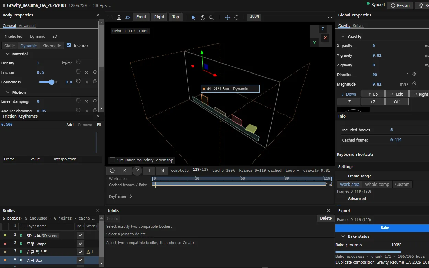
Task: Reset simulation with the loop-arrow button
Action: coord(112,170)
